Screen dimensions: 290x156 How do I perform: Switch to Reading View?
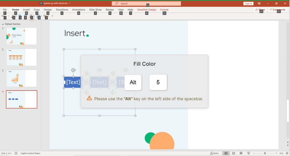point(241,153)
